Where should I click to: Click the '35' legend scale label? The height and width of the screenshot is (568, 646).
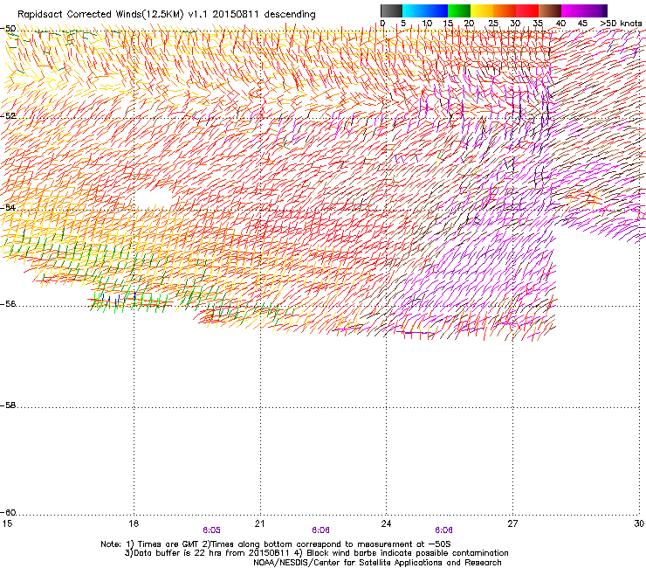[538, 24]
